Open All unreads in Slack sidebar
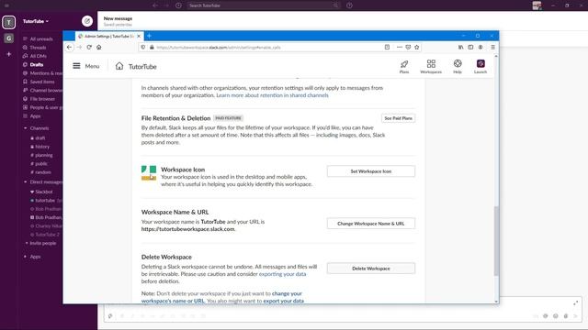This screenshot has height=330, width=588. 40,38
